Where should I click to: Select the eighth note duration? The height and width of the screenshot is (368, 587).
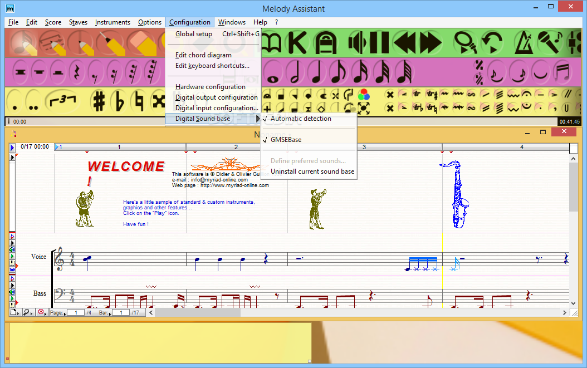(x=338, y=72)
